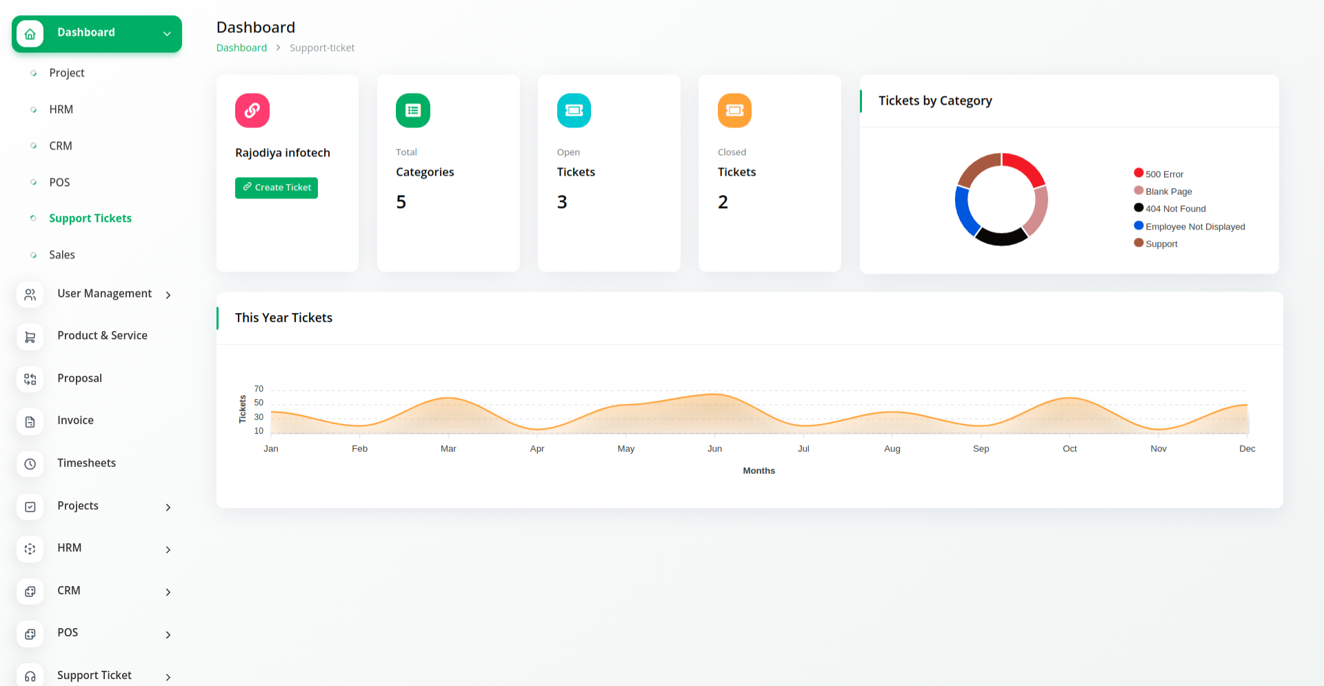
Task: Click the Rajodiya infotech company name
Action: pyautogui.click(x=283, y=153)
